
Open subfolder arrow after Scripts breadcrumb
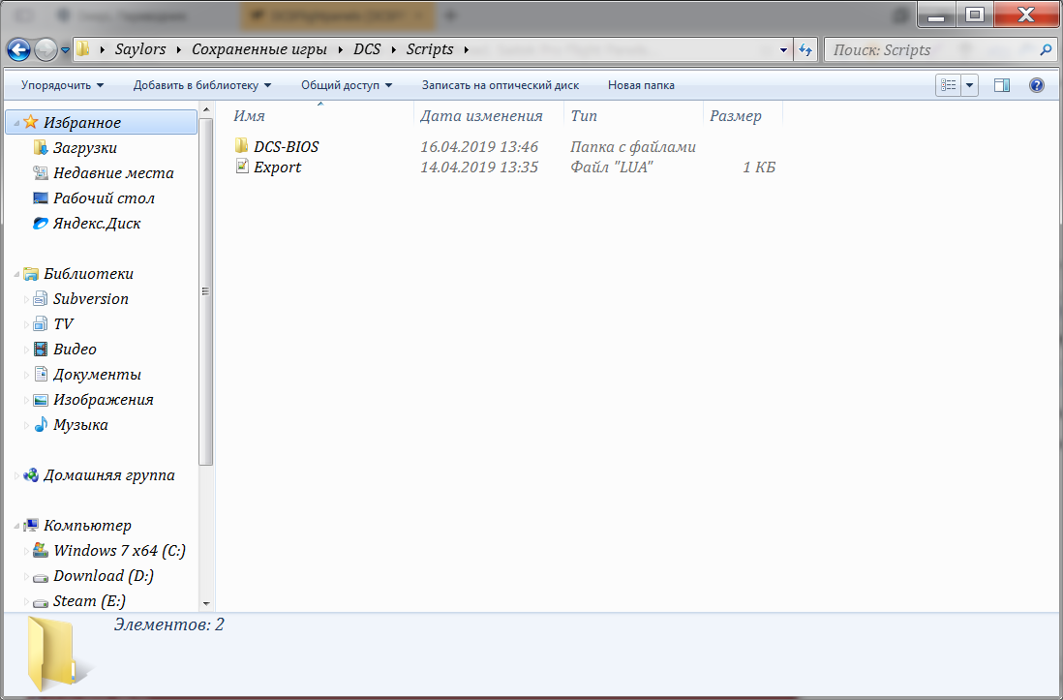[x=467, y=49]
